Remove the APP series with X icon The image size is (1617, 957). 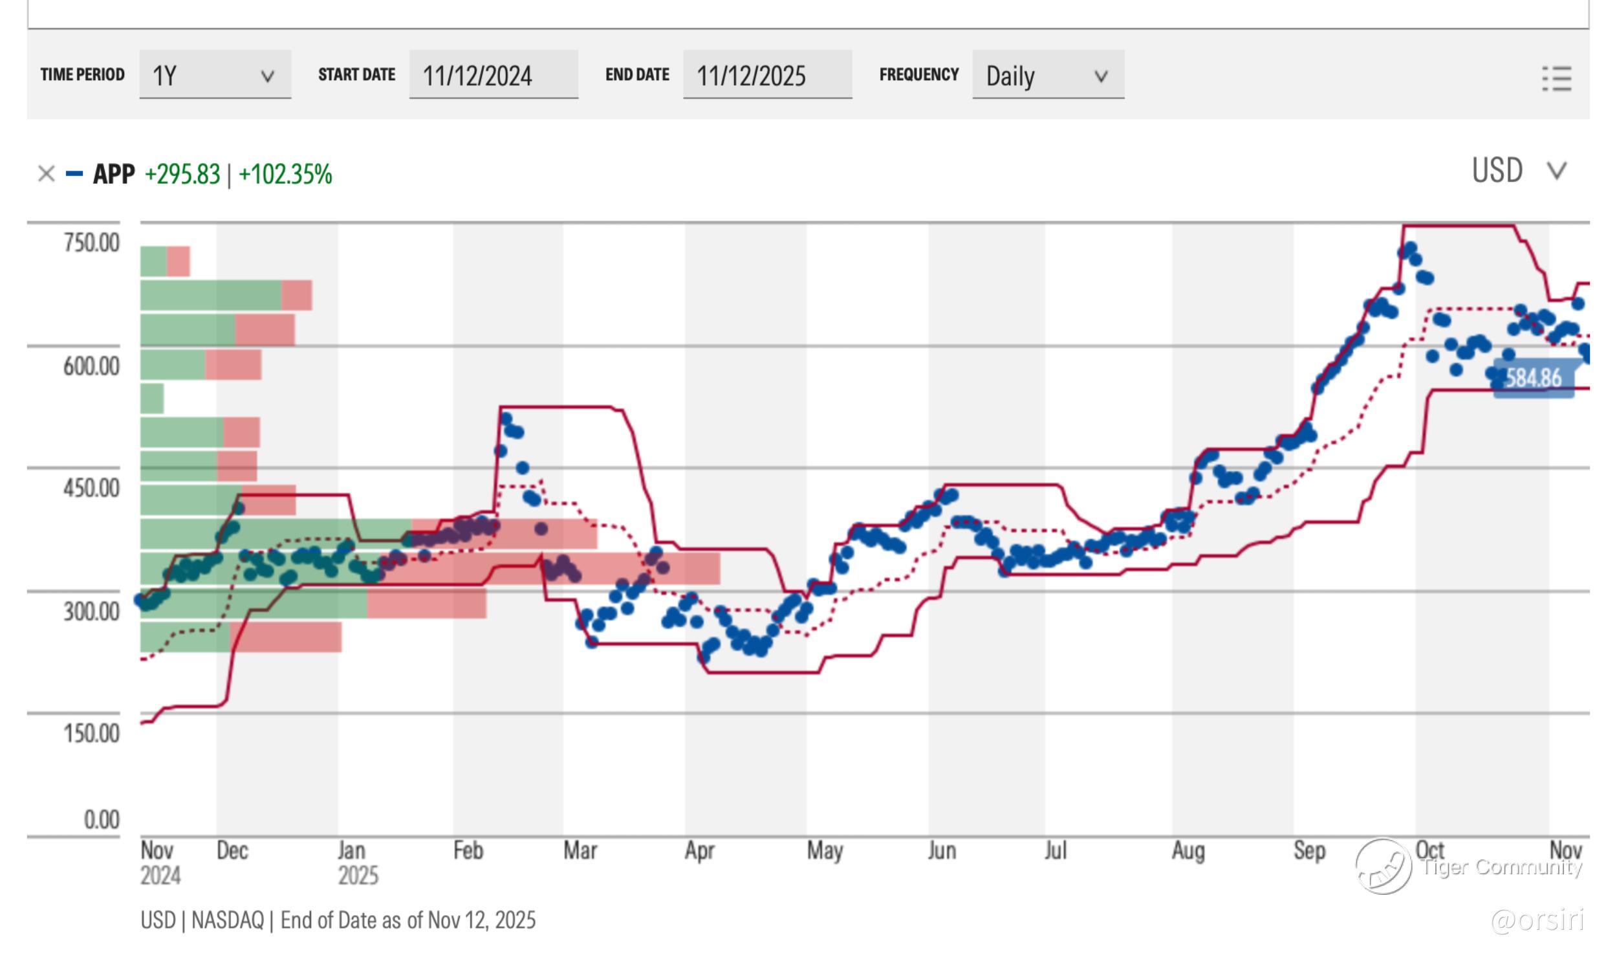pyautogui.click(x=46, y=173)
